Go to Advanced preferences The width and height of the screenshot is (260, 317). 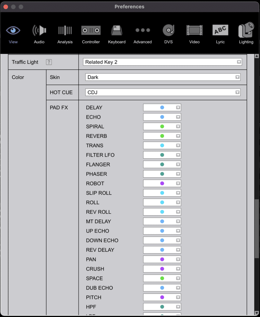[142, 34]
